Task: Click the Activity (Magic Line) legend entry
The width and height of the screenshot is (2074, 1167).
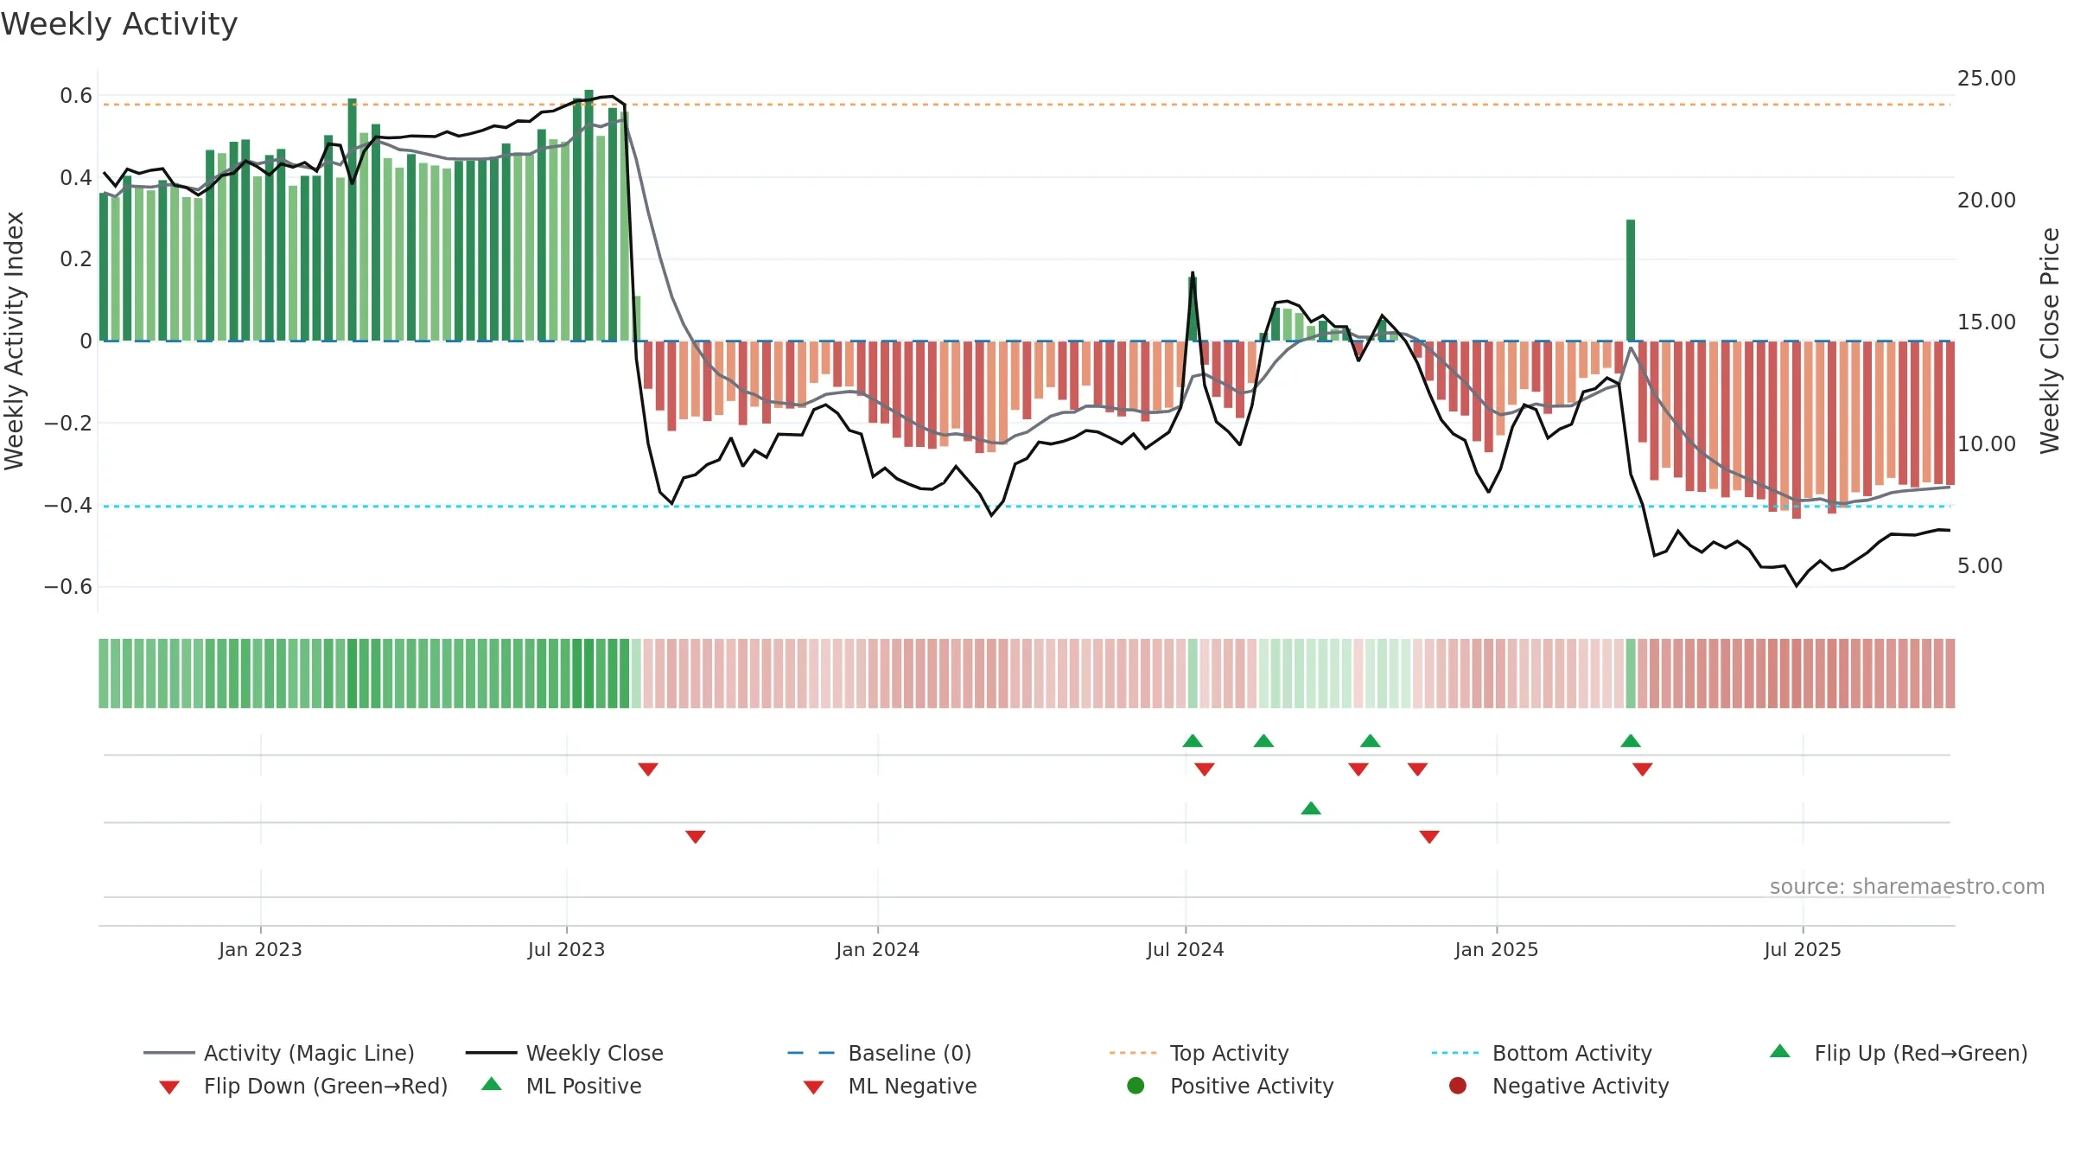Action: pos(279,1053)
